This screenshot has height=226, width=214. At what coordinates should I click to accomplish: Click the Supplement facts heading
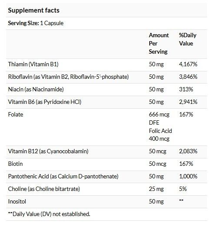click(x=33, y=10)
